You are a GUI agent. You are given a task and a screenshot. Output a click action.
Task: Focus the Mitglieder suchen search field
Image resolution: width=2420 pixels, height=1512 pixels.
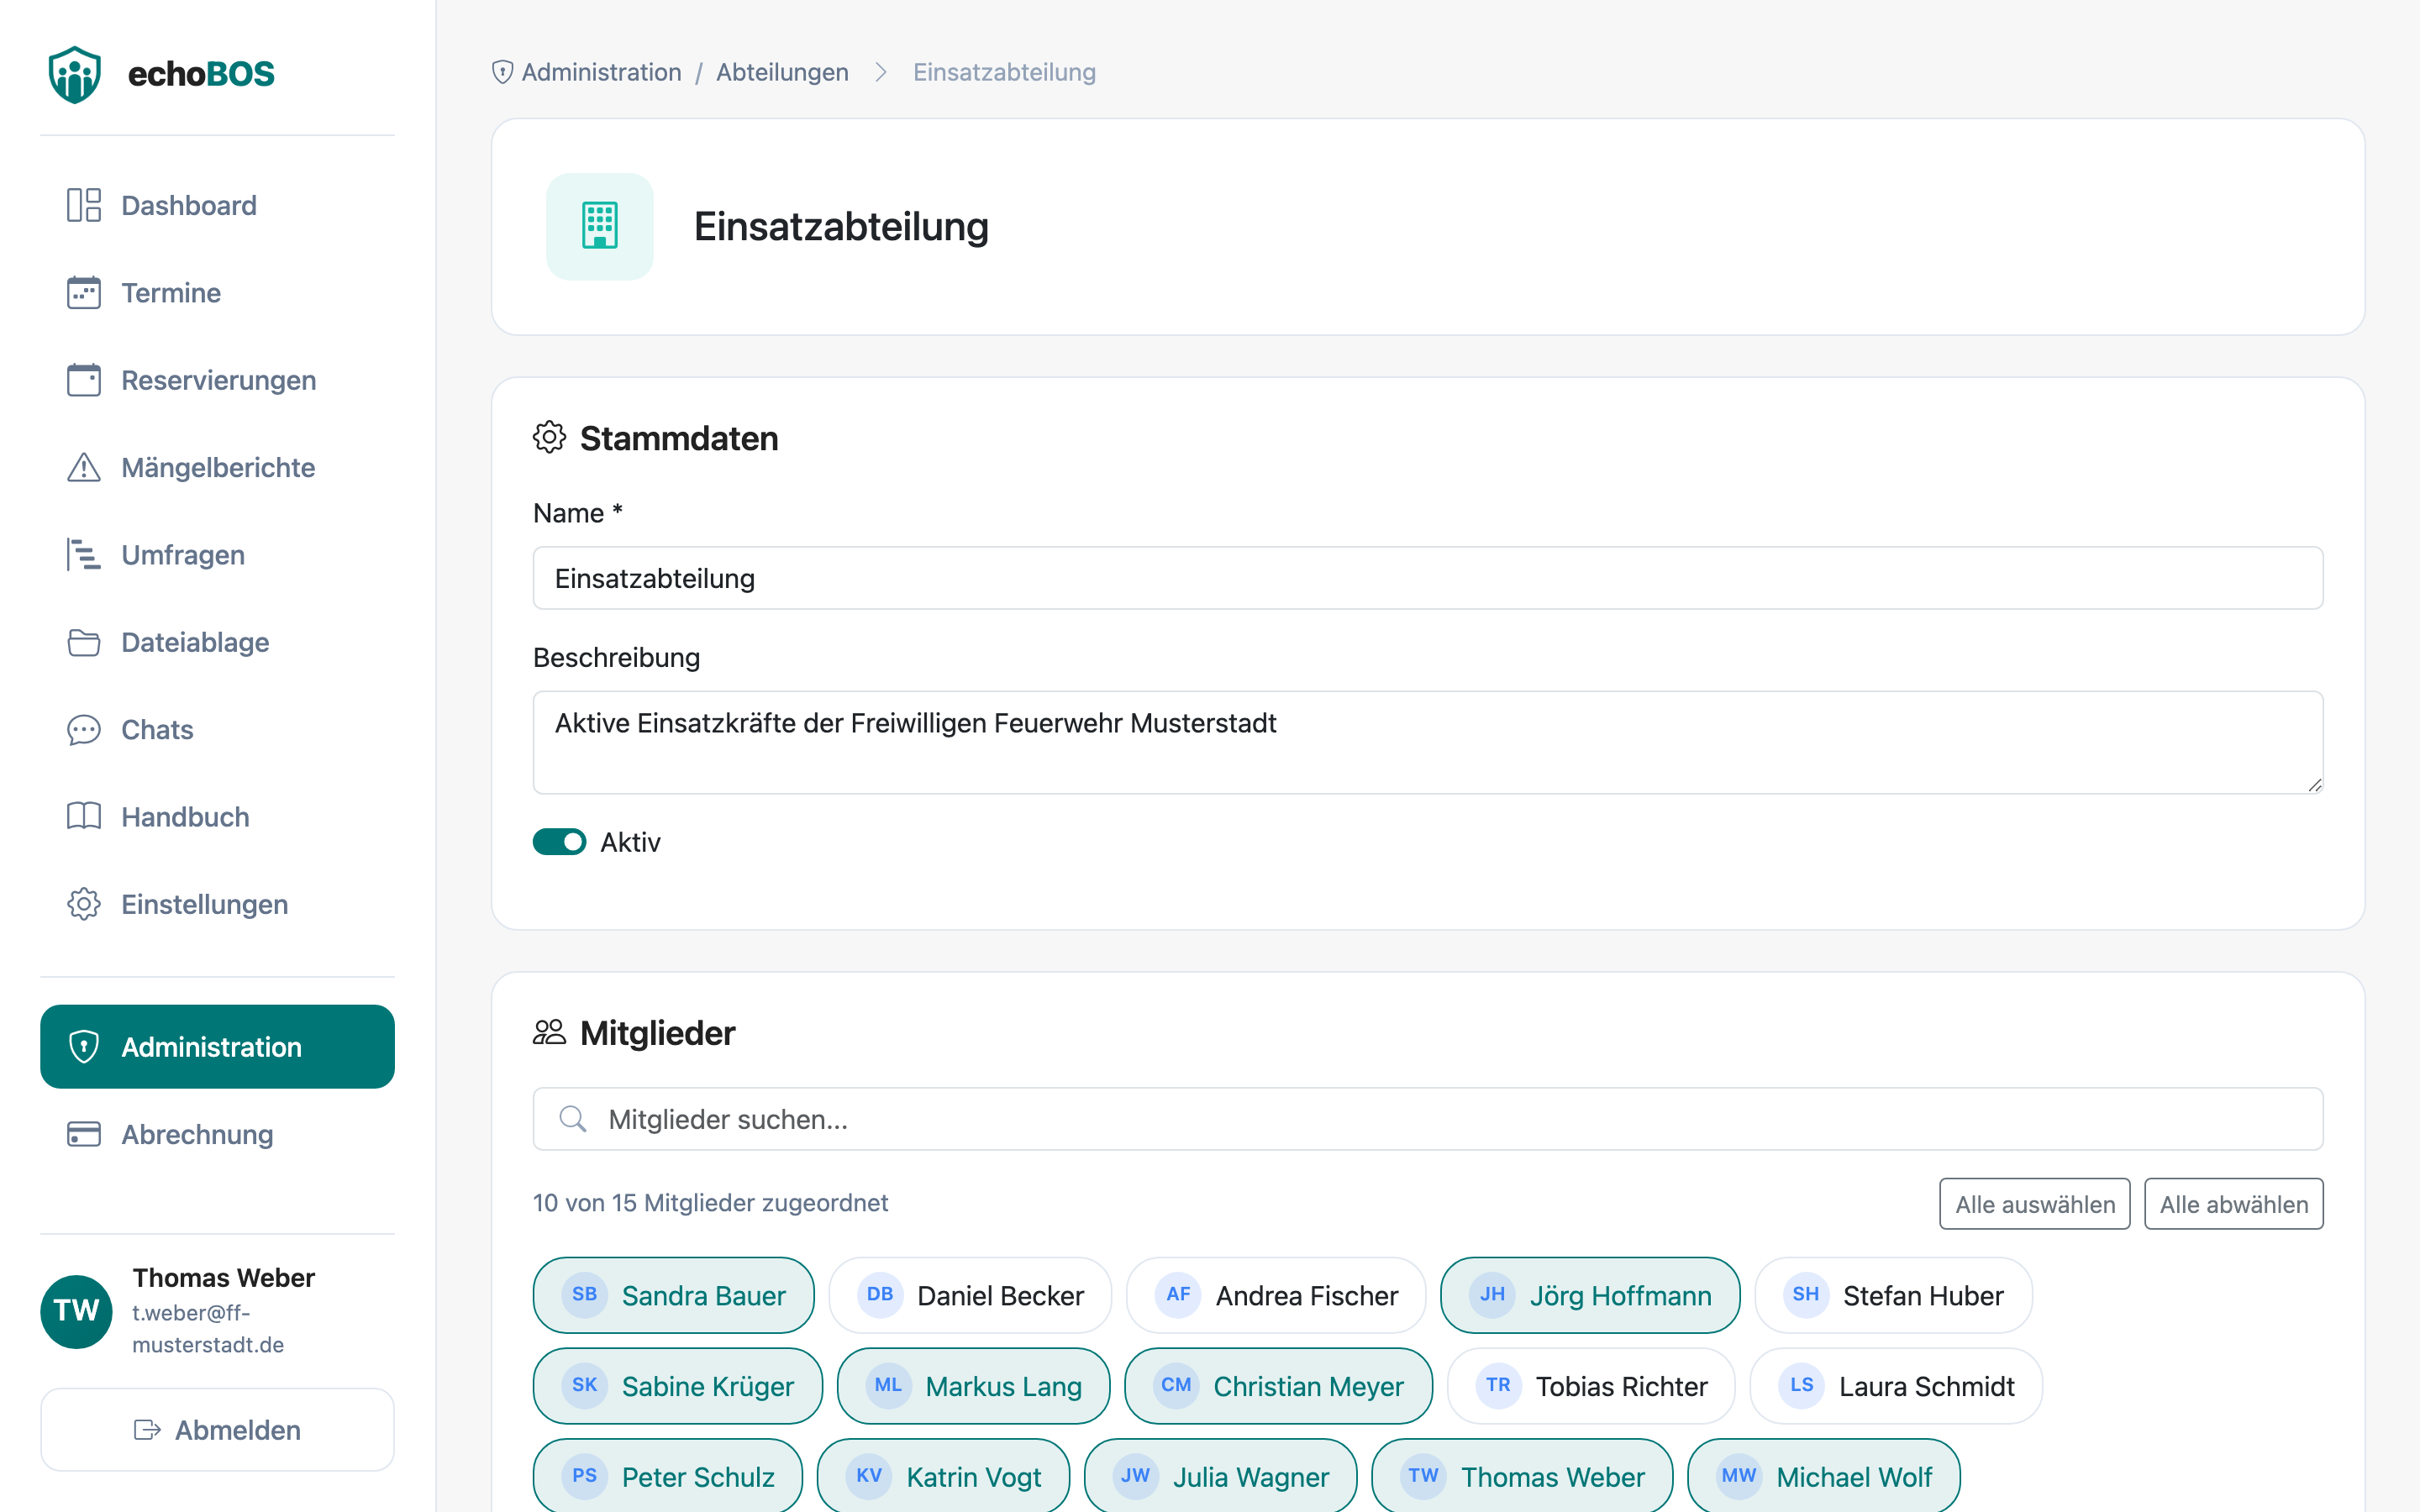click(x=1428, y=1119)
